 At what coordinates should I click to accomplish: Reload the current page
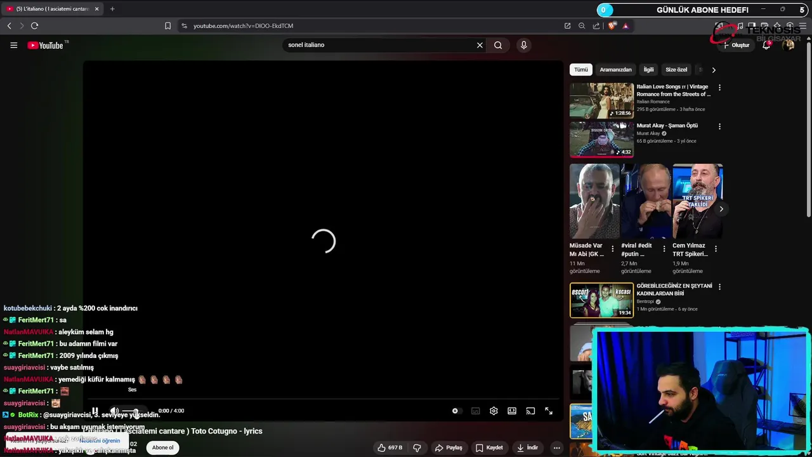(x=34, y=26)
